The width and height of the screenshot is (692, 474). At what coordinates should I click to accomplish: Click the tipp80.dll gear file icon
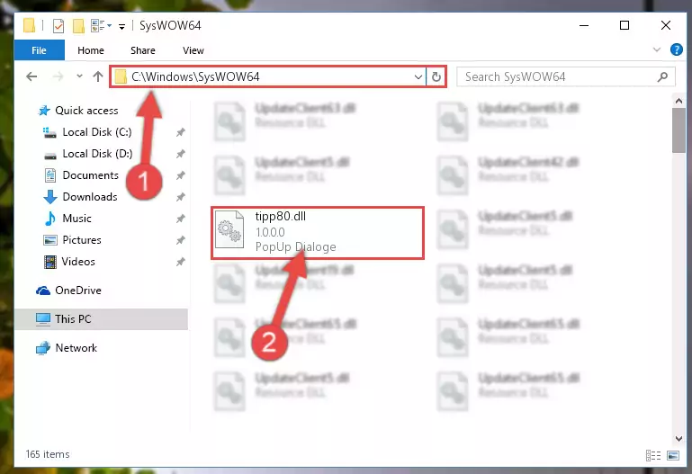(x=229, y=229)
